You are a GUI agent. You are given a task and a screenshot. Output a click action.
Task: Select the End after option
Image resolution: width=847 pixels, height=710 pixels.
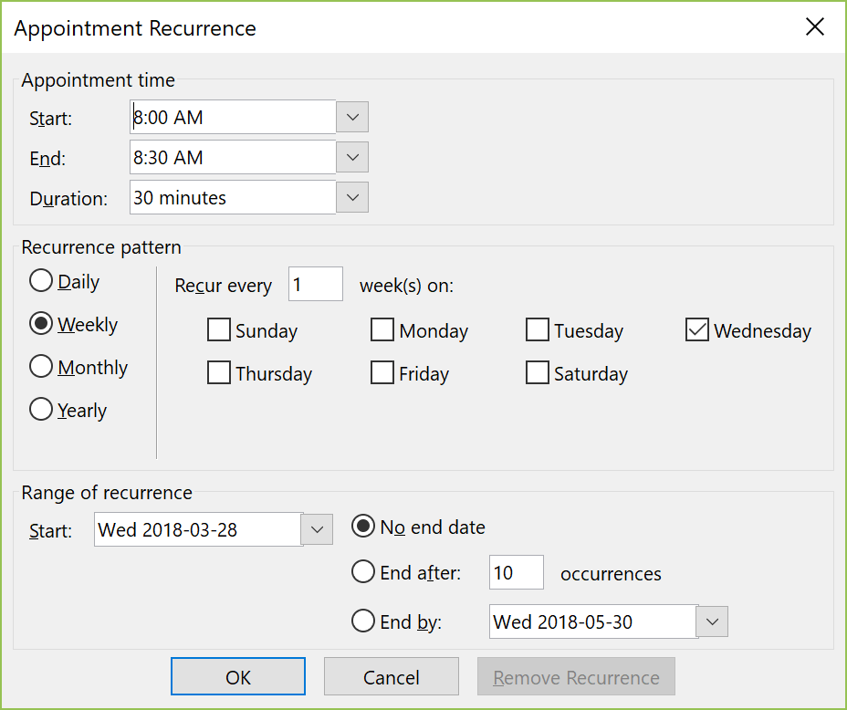click(x=364, y=573)
